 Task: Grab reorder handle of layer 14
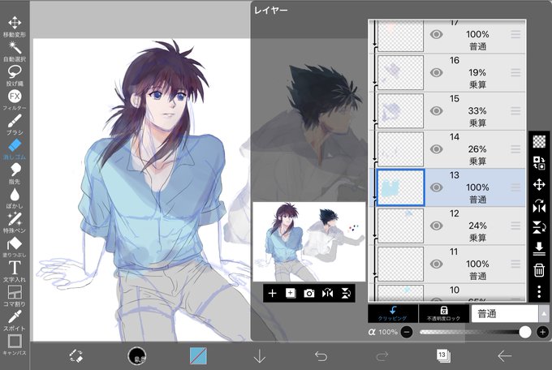point(515,149)
